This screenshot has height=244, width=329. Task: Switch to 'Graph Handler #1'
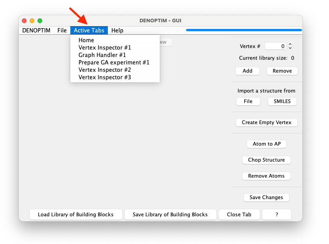coord(97,55)
